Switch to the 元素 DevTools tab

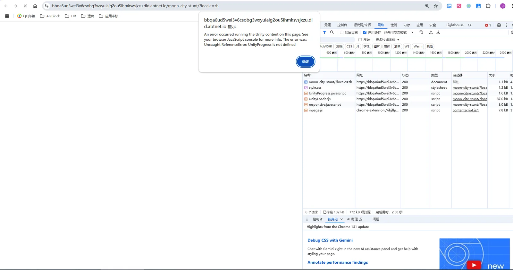tap(327, 25)
